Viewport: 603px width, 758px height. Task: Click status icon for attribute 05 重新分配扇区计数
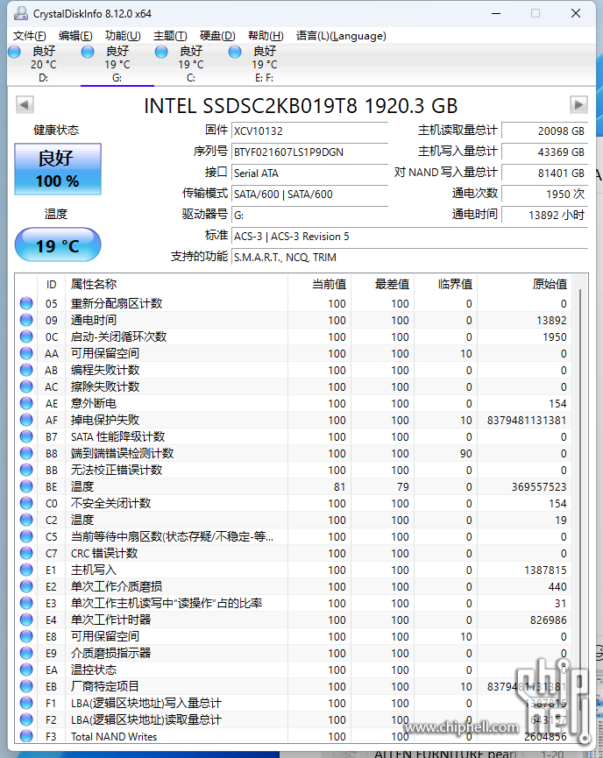point(26,303)
